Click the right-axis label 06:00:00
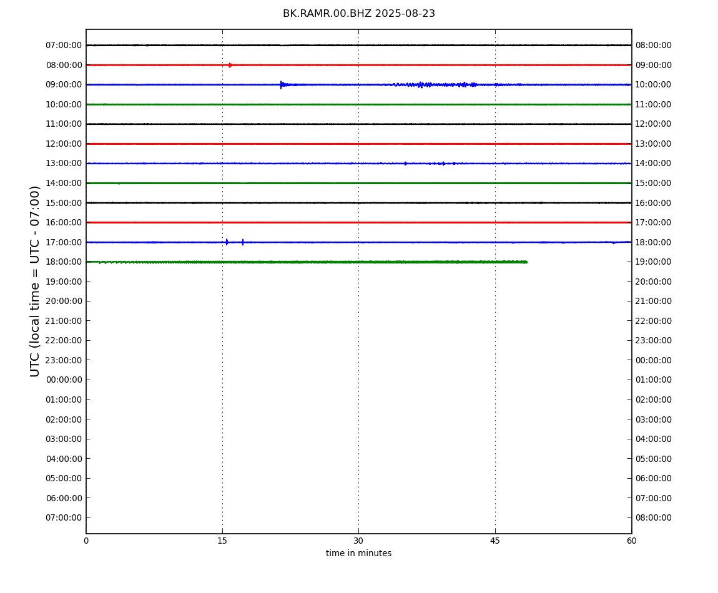The height and width of the screenshot is (593, 718). point(654,479)
